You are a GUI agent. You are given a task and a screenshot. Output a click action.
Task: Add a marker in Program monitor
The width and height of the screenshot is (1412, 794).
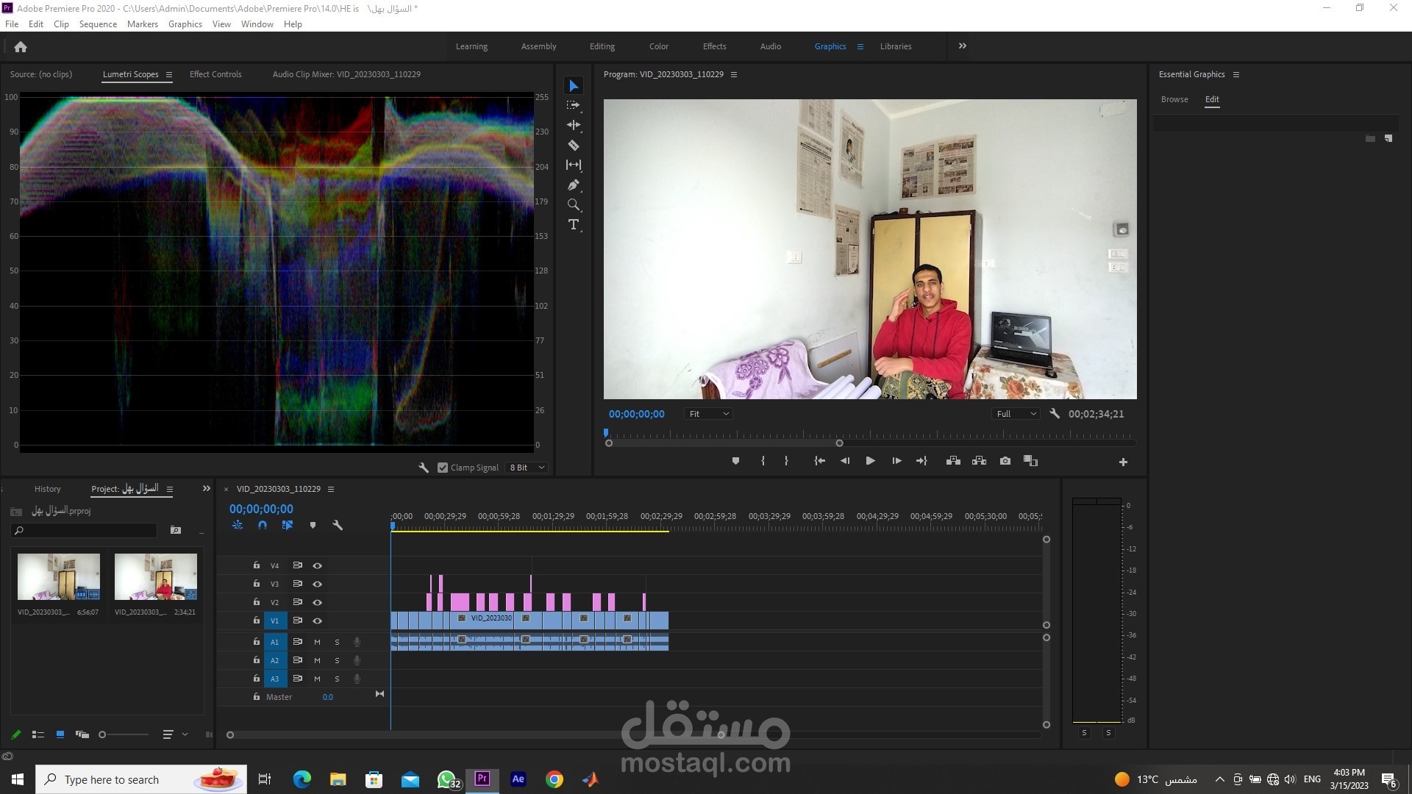click(735, 461)
